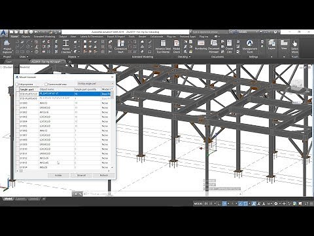The image size is (314, 236).
Task: Open the status bar customization menu icon
Action: coord(311,204)
